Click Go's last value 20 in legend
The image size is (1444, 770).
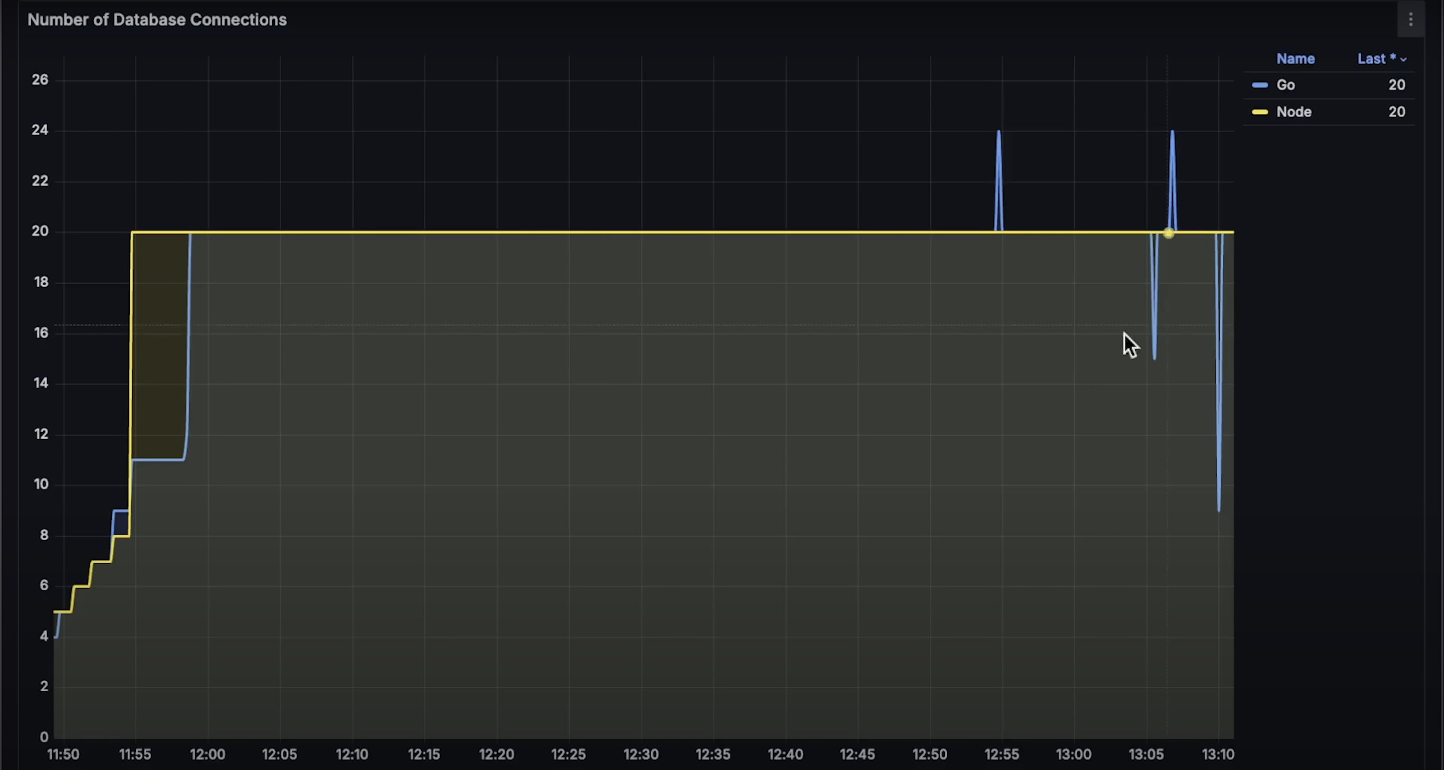point(1396,85)
